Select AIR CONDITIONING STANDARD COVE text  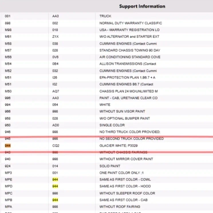pos(130,57)
